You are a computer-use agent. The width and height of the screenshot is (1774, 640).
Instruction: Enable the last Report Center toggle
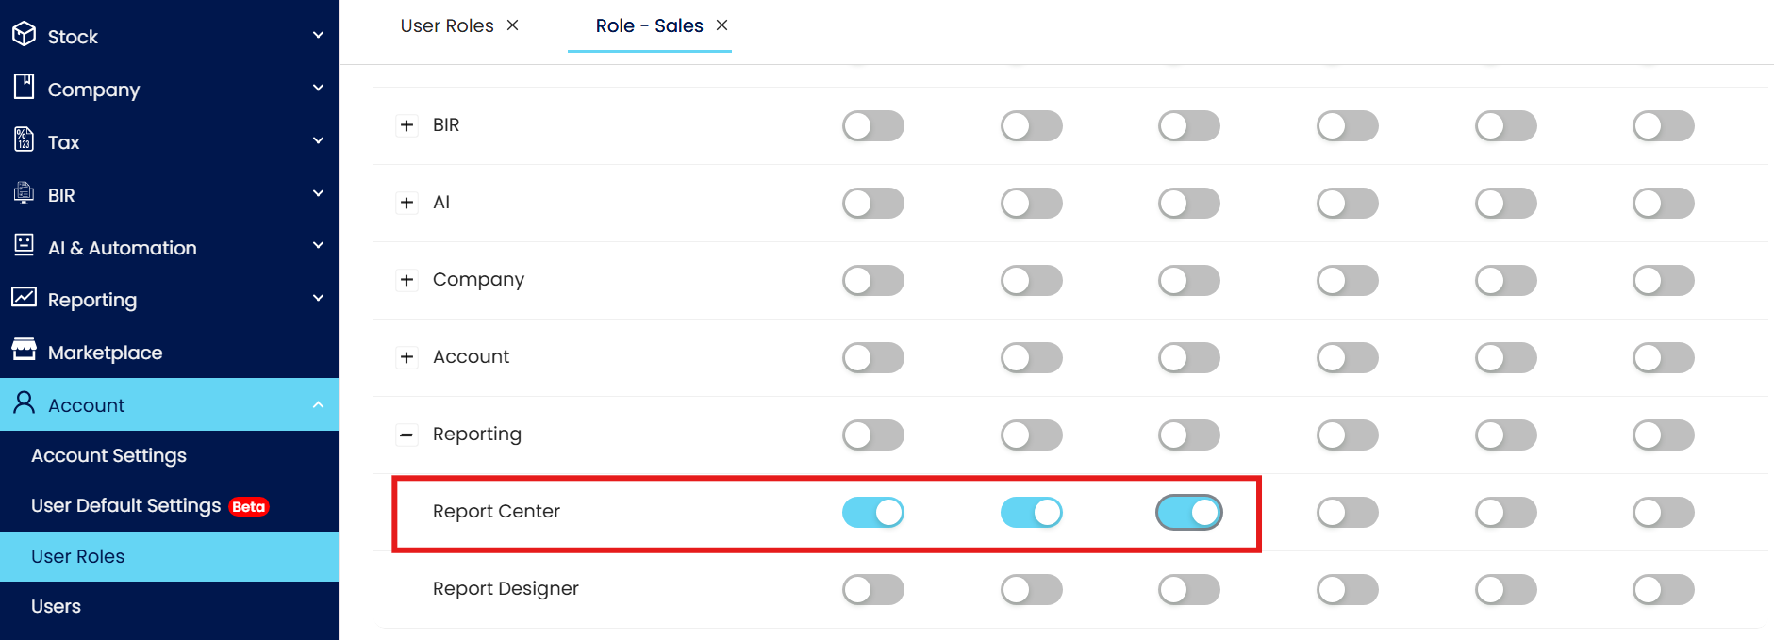(x=1663, y=512)
